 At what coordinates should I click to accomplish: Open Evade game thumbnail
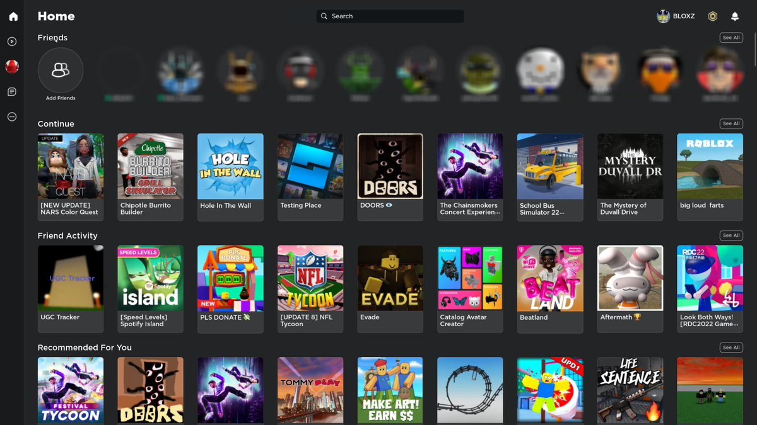click(390, 278)
